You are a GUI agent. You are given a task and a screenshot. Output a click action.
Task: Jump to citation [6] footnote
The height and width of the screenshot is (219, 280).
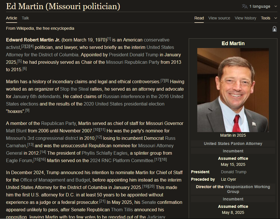[25, 69]
